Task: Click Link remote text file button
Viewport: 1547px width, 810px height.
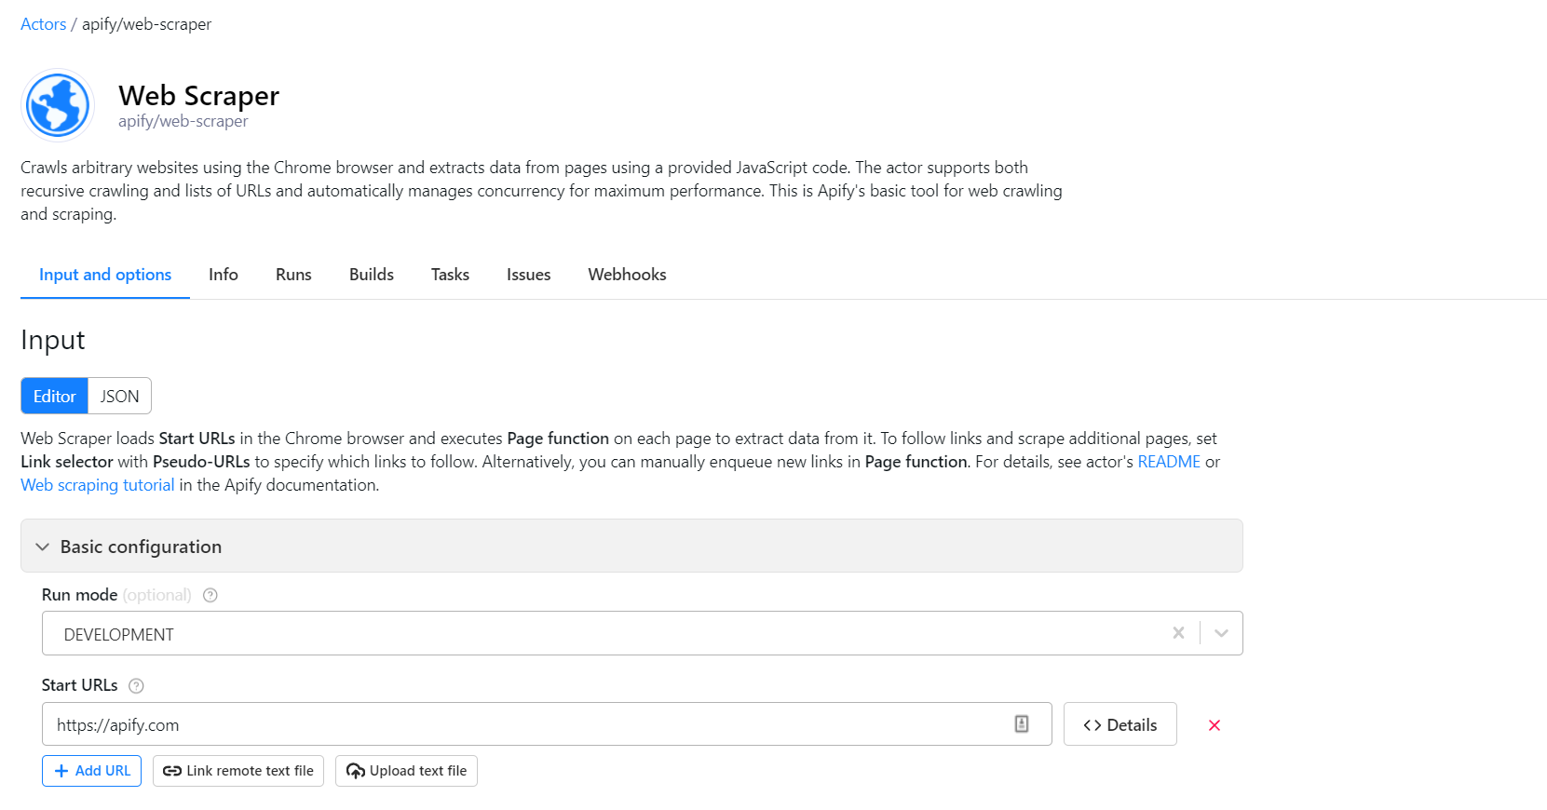Action: 238,771
